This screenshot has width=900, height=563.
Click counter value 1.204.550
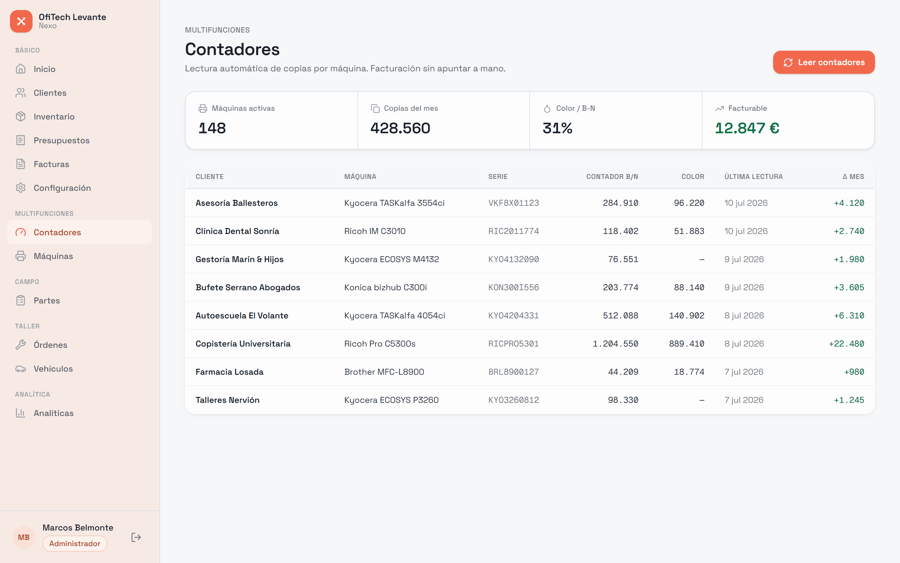pyautogui.click(x=616, y=344)
